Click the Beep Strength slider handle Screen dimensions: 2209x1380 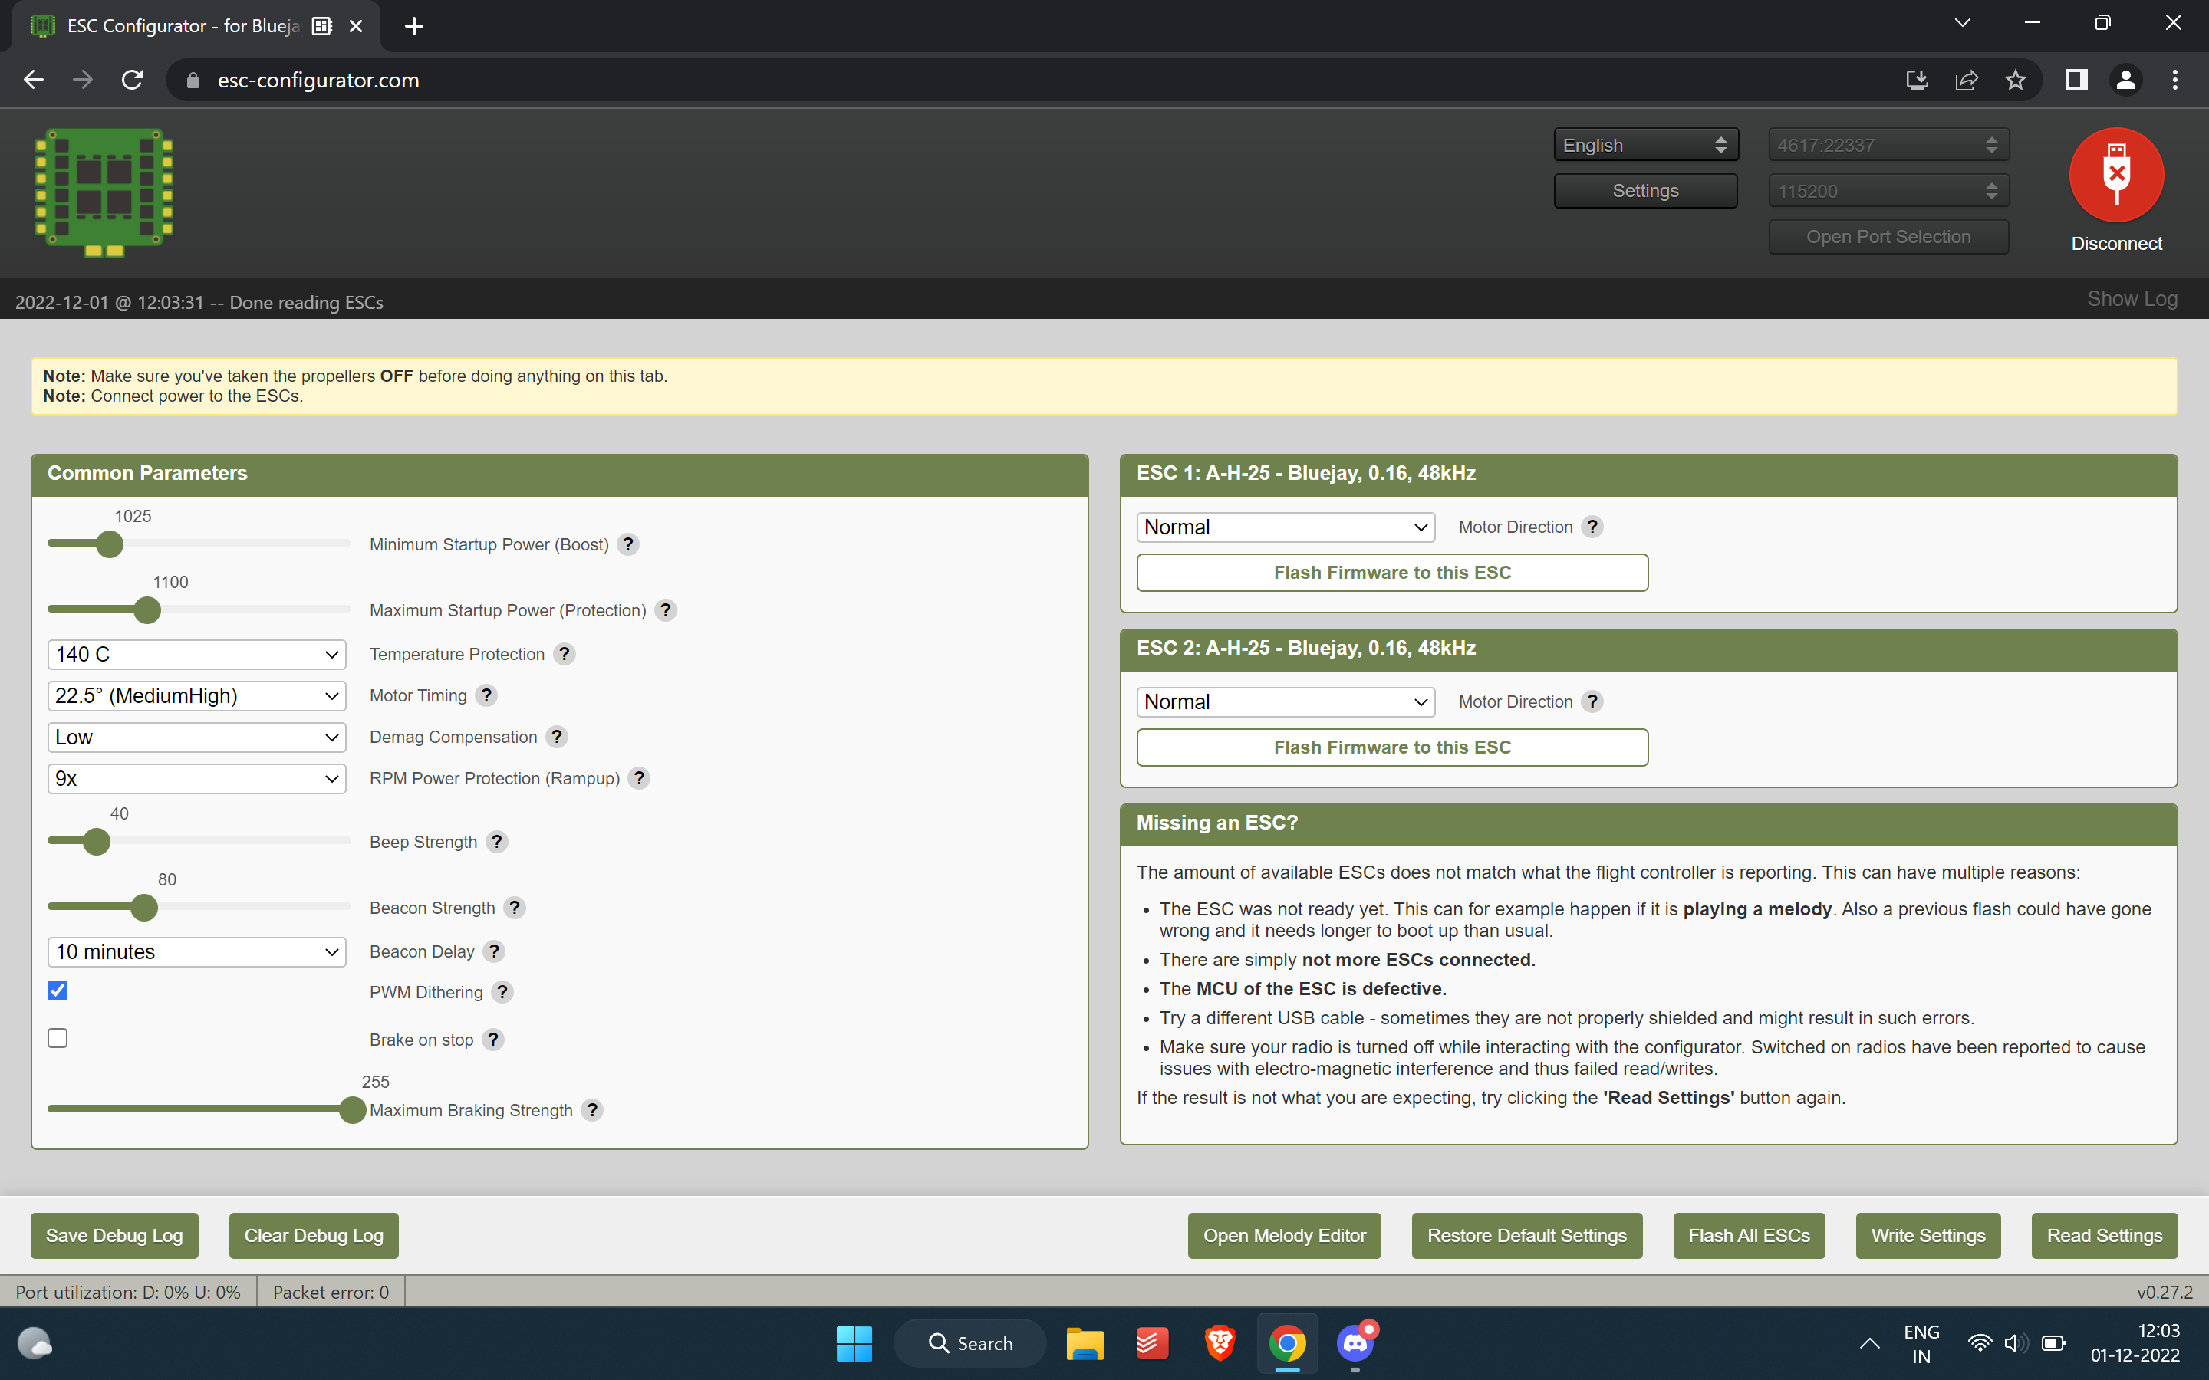click(x=97, y=842)
